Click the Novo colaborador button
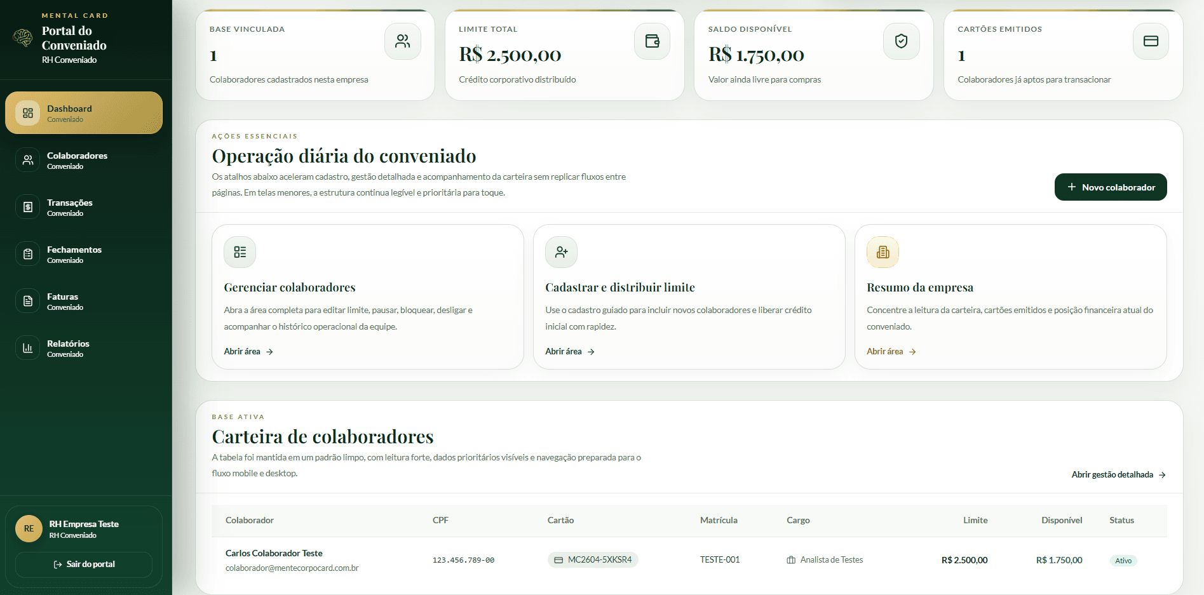1204x595 pixels. tap(1111, 187)
